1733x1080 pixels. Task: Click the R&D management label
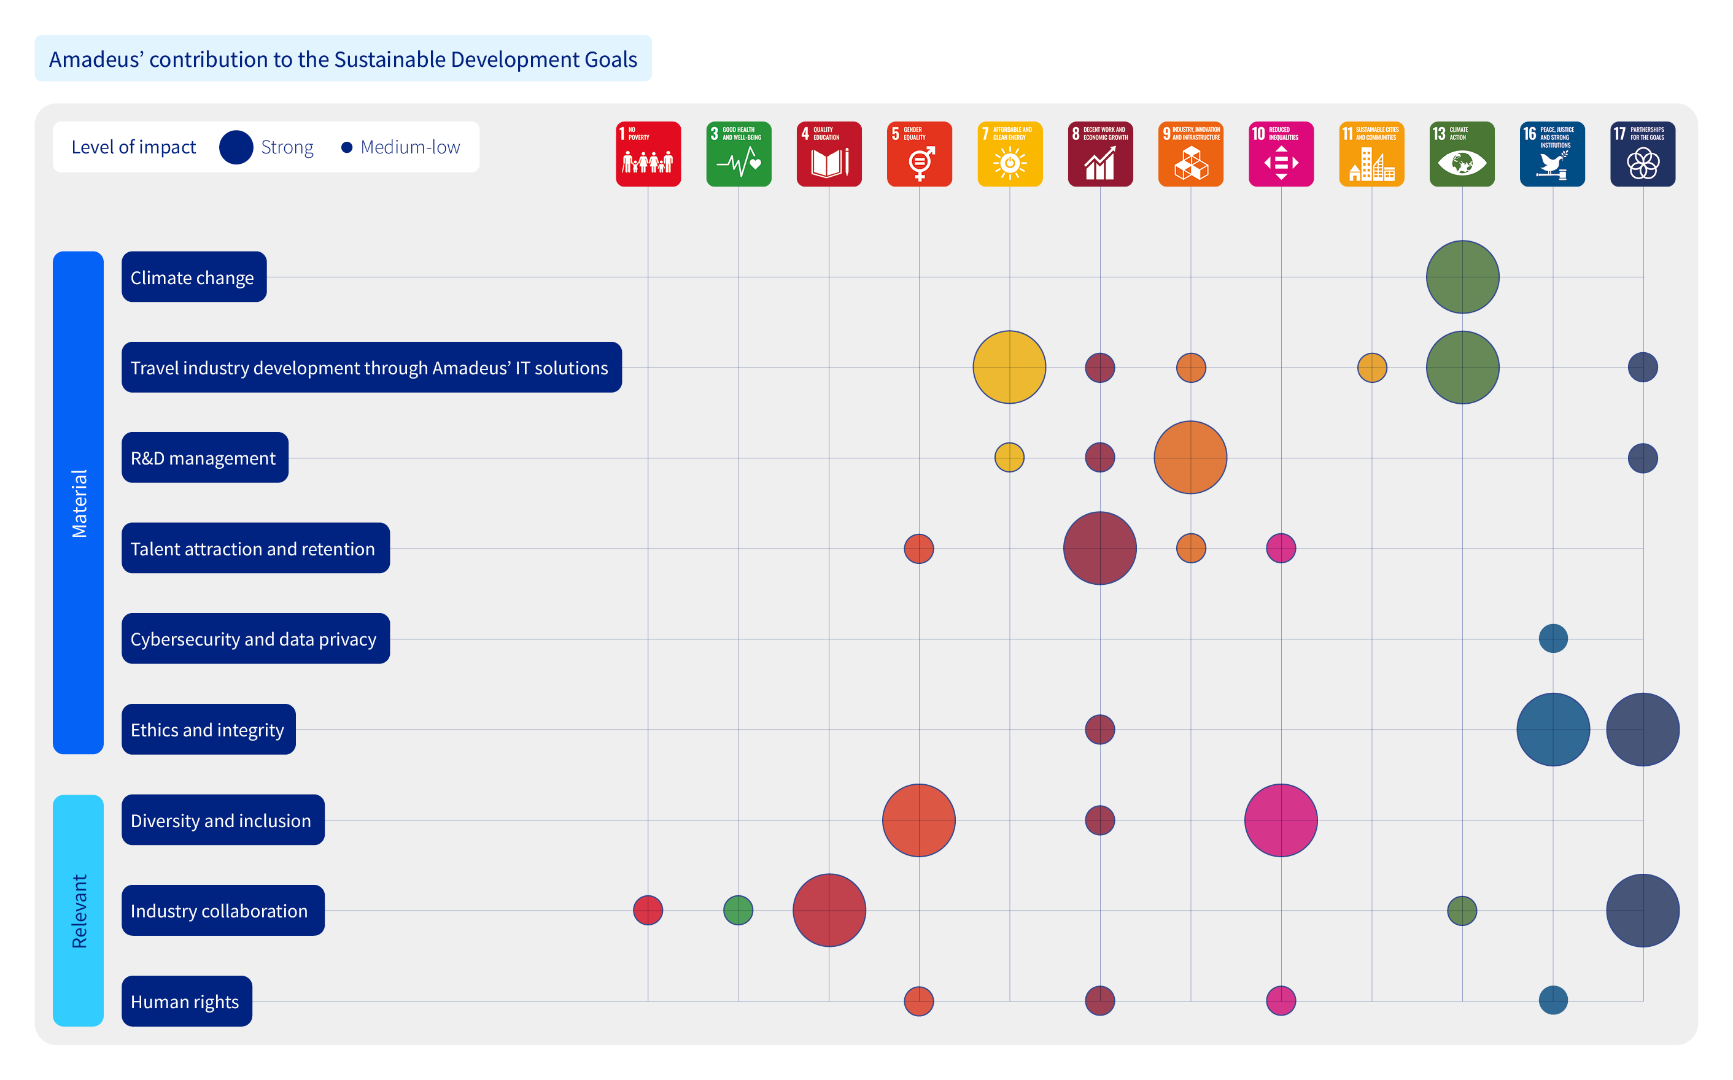[x=204, y=458]
